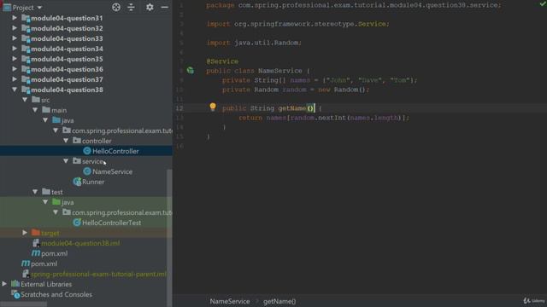Select the java source root under main
Screen dimensions: 547x307
(x=68, y=120)
